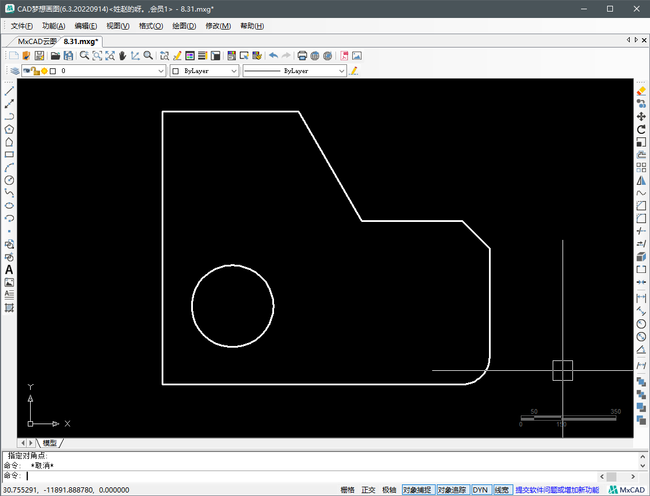Toggle the layer lock icon
This screenshot has width=650, height=496.
click(36, 71)
